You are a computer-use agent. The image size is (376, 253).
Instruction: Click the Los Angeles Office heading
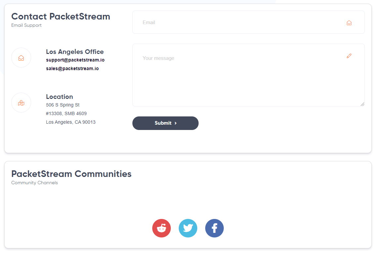click(75, 52)
